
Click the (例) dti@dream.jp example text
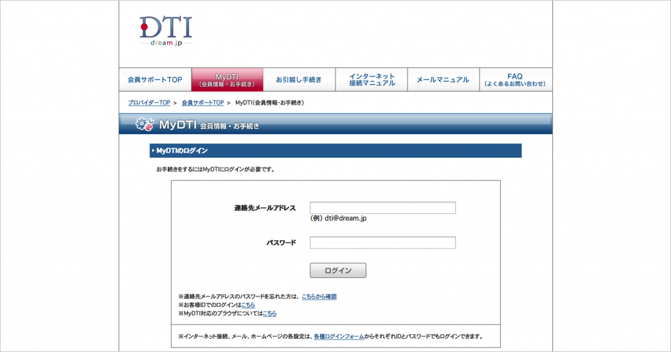click(x=339, y=219)
